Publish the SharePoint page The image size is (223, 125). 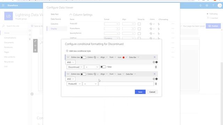(x=213, y=26)
